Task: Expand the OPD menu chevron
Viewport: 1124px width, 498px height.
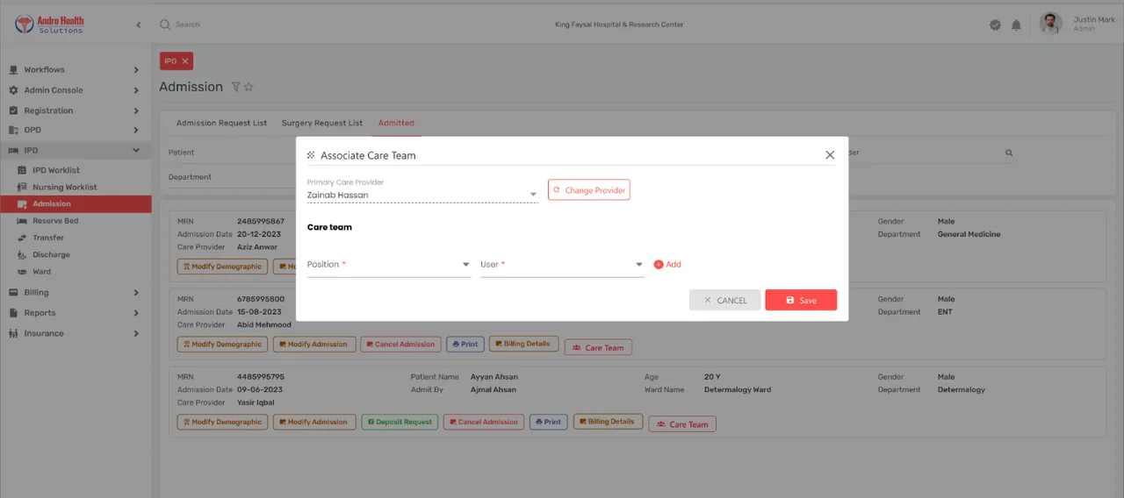Action: click(136, 130)
